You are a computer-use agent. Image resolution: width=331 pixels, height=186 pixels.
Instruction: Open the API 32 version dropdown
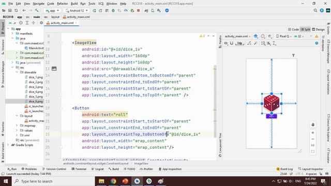point(299,36)
